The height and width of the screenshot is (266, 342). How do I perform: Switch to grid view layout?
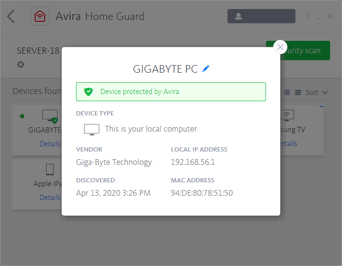(x=298, y=93)
